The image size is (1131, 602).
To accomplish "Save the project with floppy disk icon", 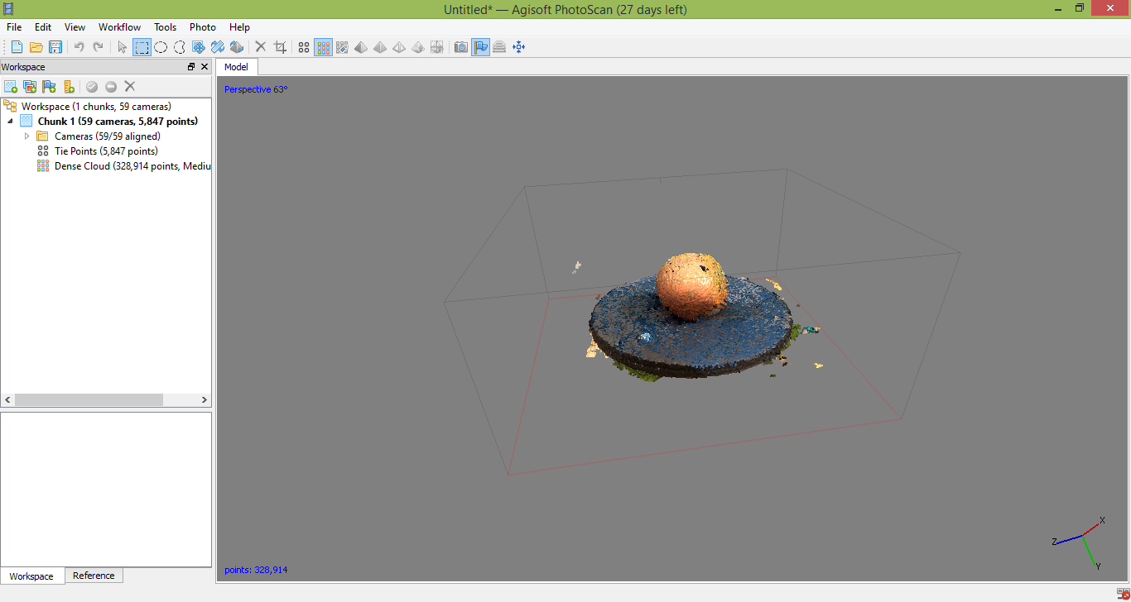I will 55,47.
